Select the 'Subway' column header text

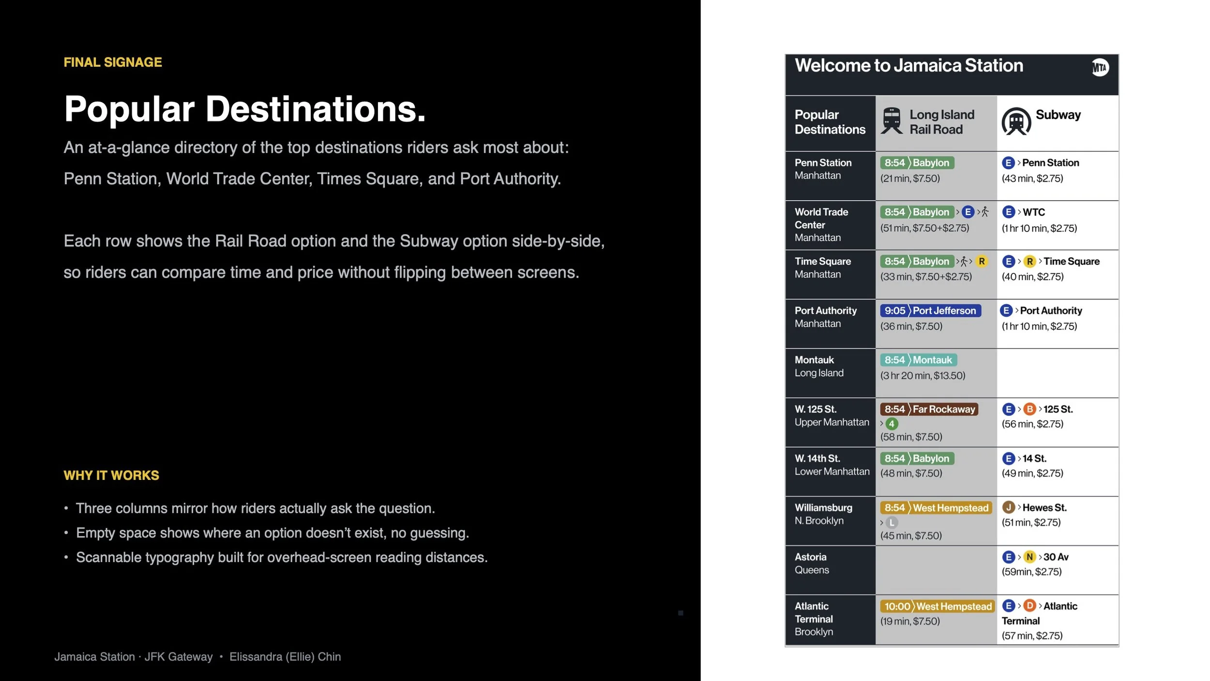(1058, 115)
